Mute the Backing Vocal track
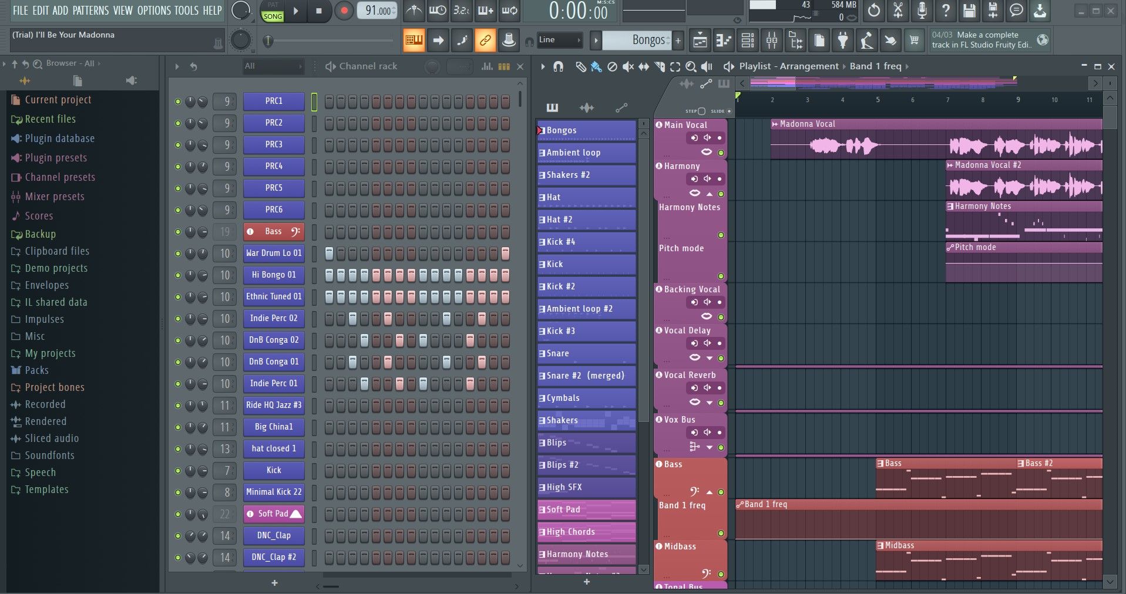The image size is (1126, 594). [x=721, y=317]
